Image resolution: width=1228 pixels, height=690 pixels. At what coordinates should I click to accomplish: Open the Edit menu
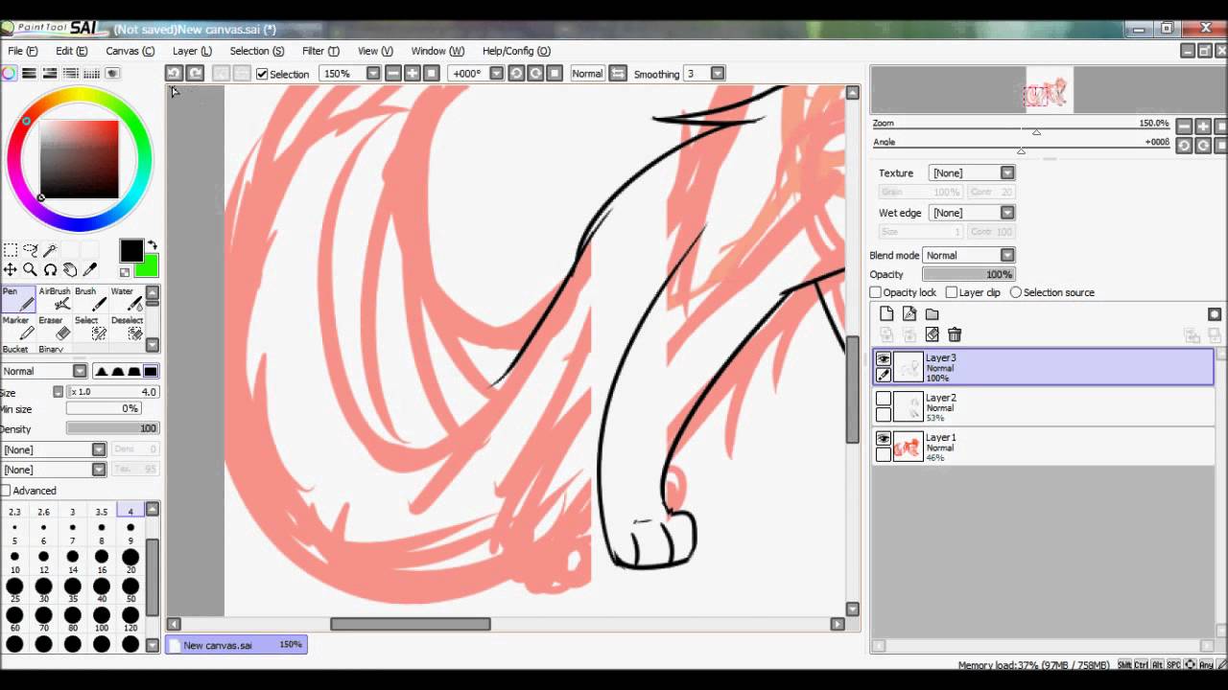(x=71, y=51)
